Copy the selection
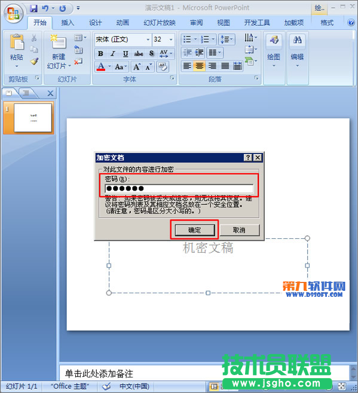 34,50
